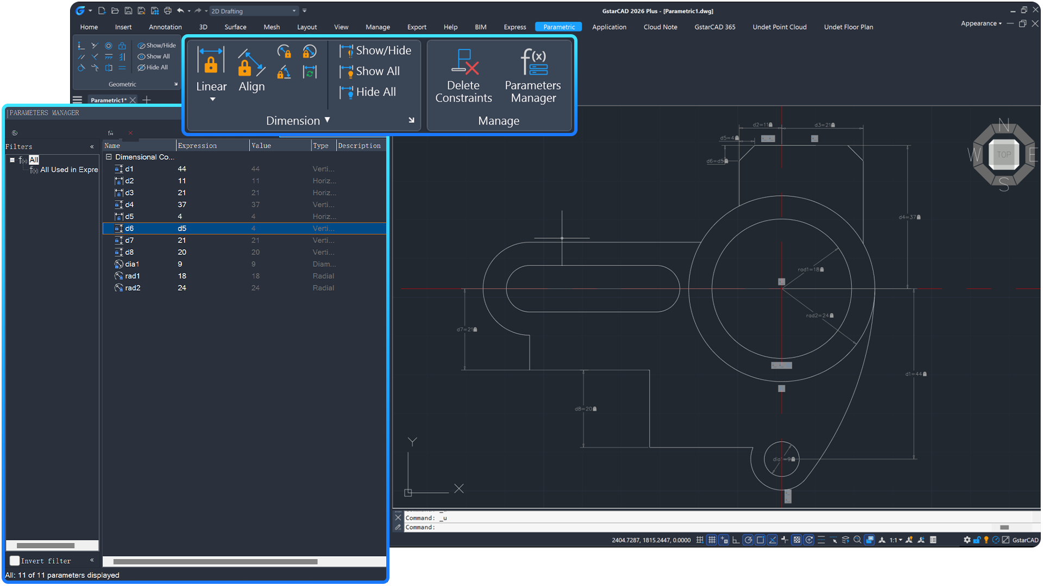Open the status bar settings gear icon

pos(967,540)
